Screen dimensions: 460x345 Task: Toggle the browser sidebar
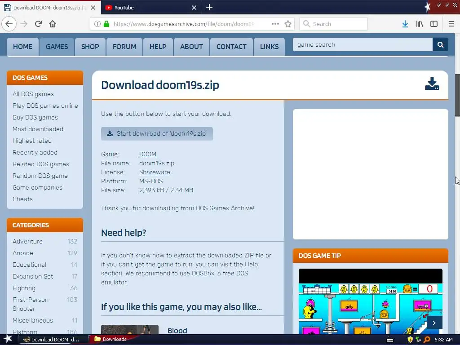click(x=434, y=24)
